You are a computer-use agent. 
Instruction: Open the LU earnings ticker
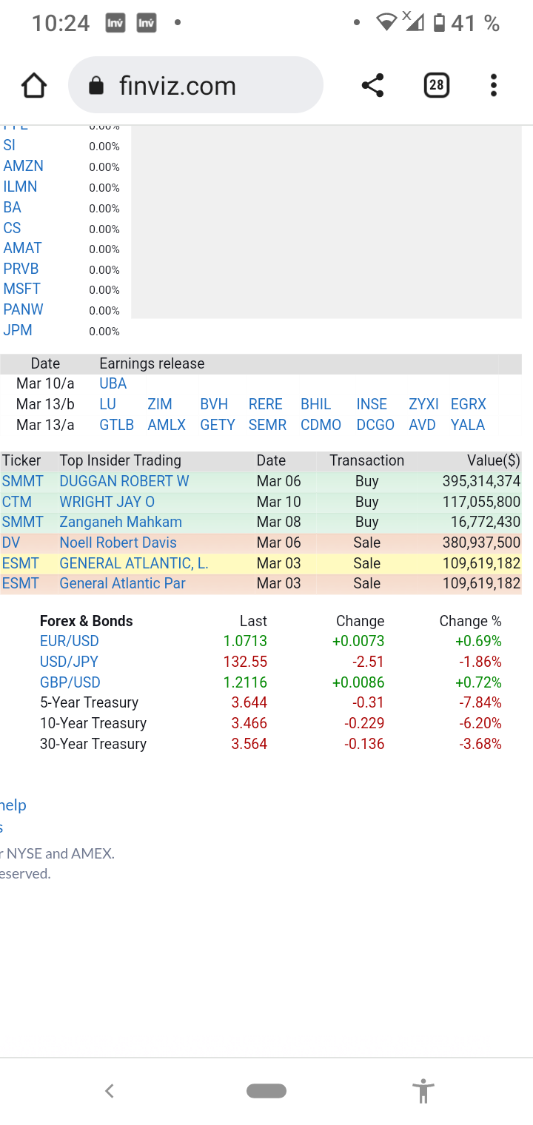point(107,405)
